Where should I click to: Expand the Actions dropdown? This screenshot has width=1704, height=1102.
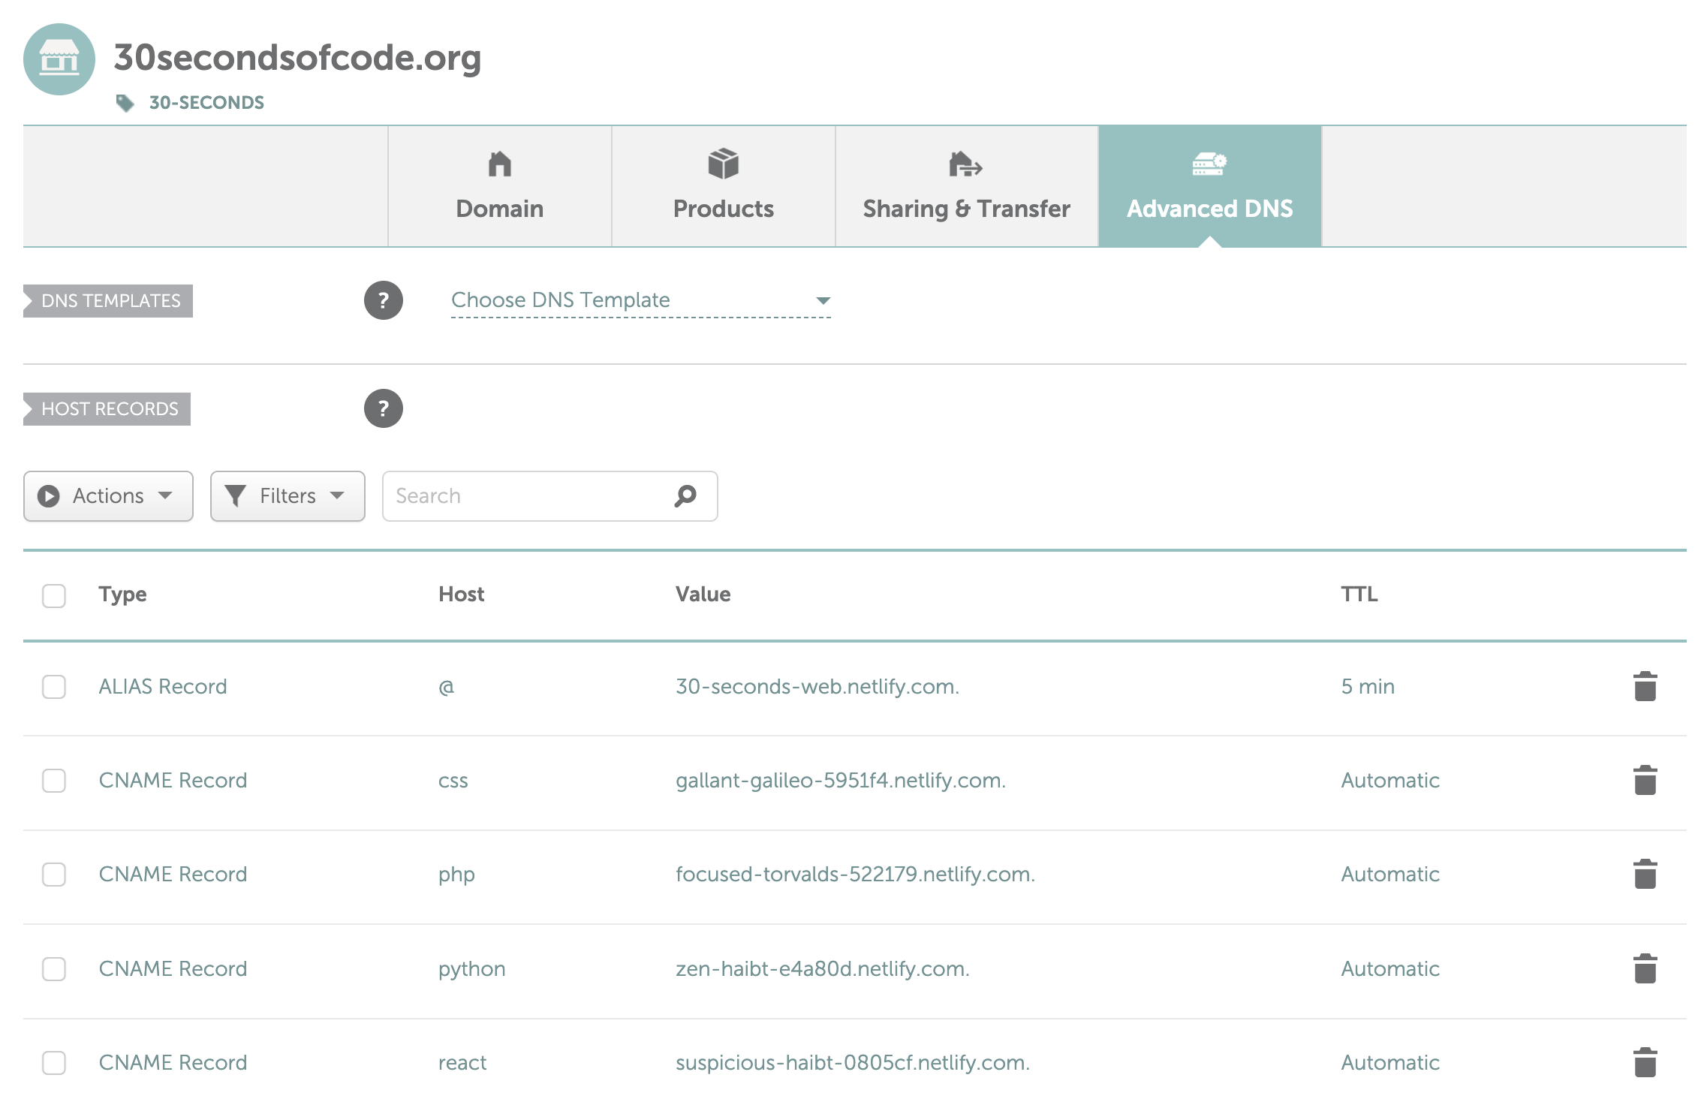click(x=107, y=495)
